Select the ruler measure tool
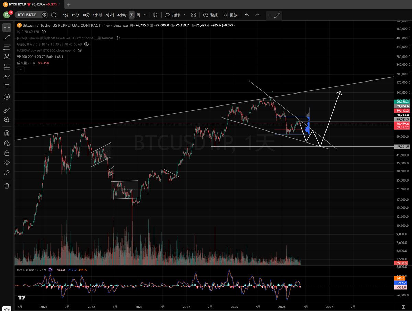Image resolution: width=412 pixels, height=311 pixels. pyautogui.click(x=7, y=110)
